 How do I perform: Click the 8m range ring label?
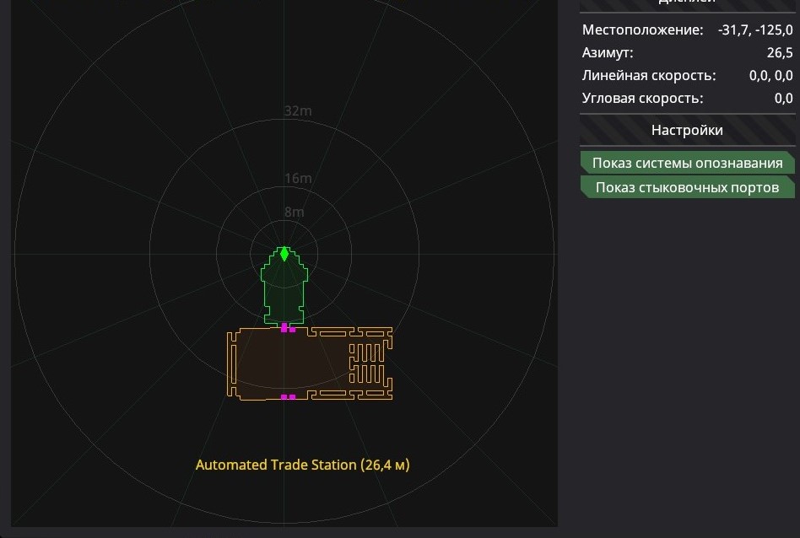pyautogui.click(x=294, y=212)
